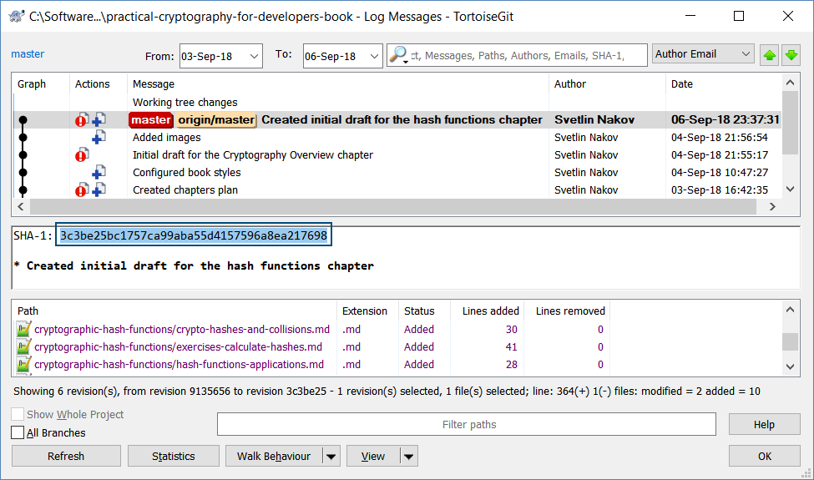Screen dimensions: 814x480
Task: Click the master branch link
Action: (28, 54)
